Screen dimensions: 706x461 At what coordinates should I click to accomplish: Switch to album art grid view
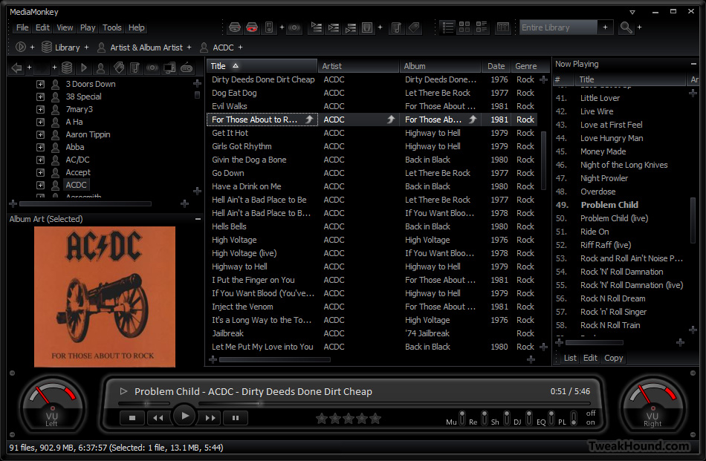click(x=464, y=27)
